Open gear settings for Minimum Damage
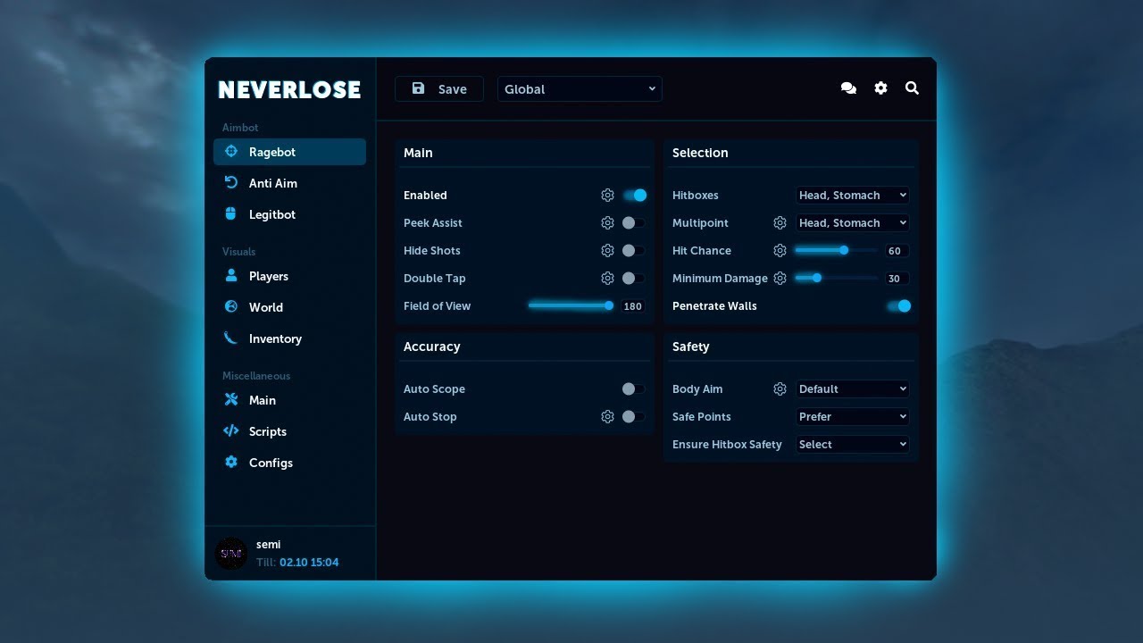Screen dimensions: 1143x643 (780, 278)
